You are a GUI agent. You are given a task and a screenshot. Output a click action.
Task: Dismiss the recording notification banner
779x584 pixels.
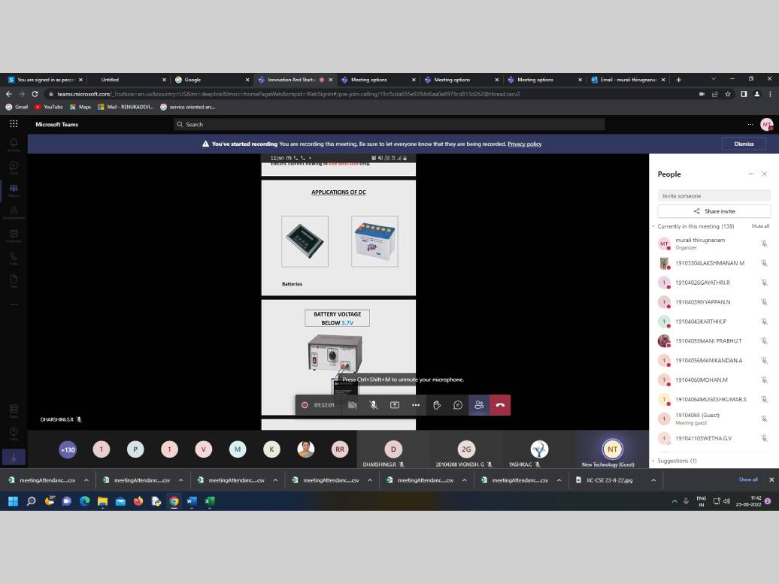tap(743, 144)
